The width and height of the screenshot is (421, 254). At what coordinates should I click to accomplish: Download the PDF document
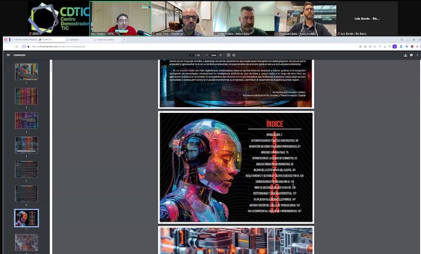click(405, 55)
